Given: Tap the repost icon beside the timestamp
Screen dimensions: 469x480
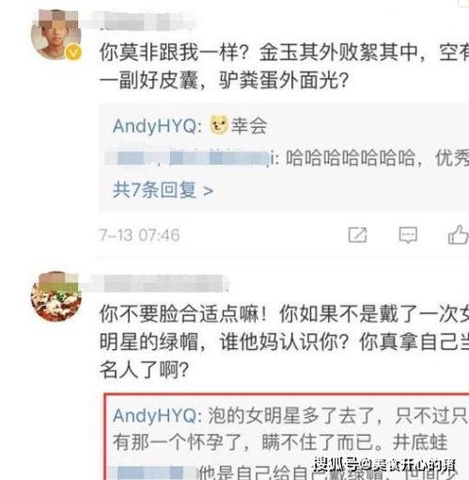Looking at the screenshot, I should point(357,234).
